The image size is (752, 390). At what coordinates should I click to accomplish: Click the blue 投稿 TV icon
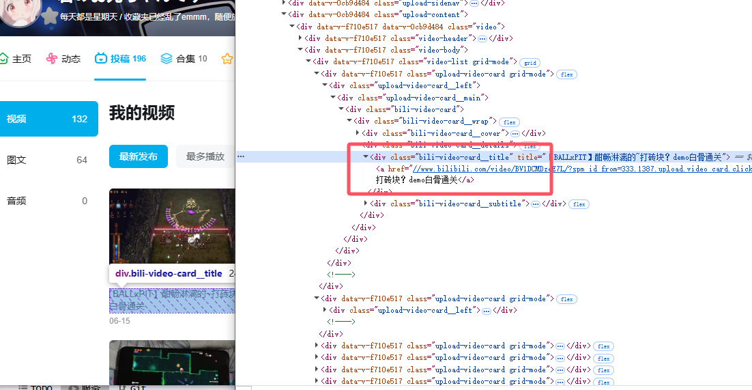(101, 59)
